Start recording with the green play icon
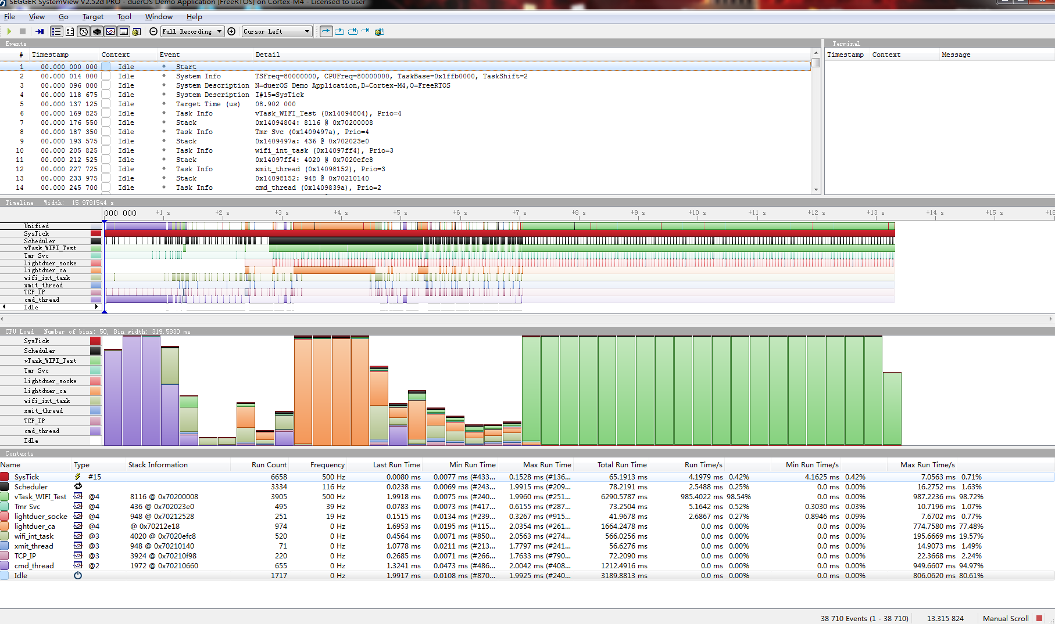The height and width of the screenshot is (624, 1055). click(x=9, y=31)
